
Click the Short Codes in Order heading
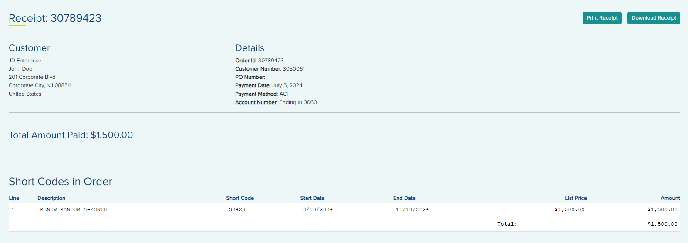tap(61, 182)
